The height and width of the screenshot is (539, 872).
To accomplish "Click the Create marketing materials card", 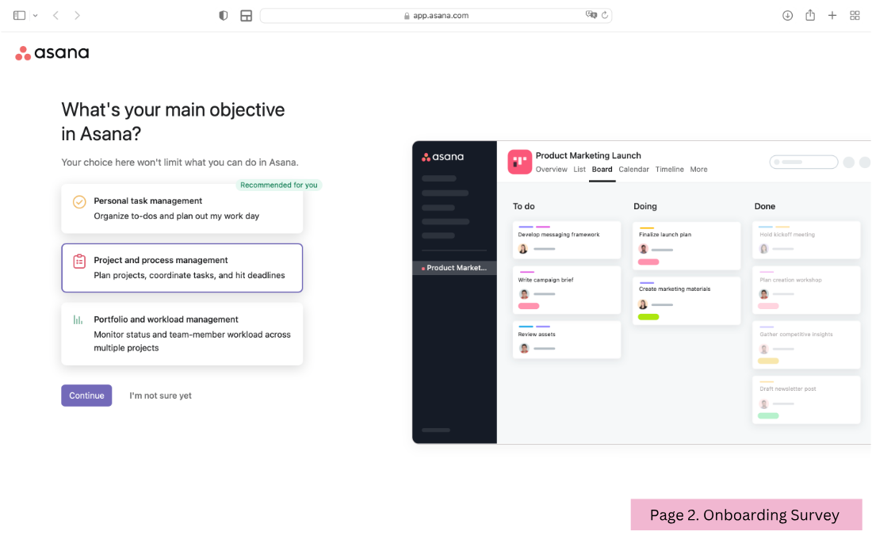I will click(687, 301).
